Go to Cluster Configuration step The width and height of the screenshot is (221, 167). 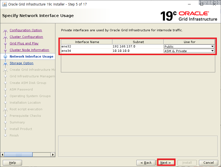tap(26, 37)
